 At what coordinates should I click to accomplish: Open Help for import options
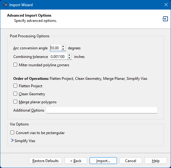point(156,161)
